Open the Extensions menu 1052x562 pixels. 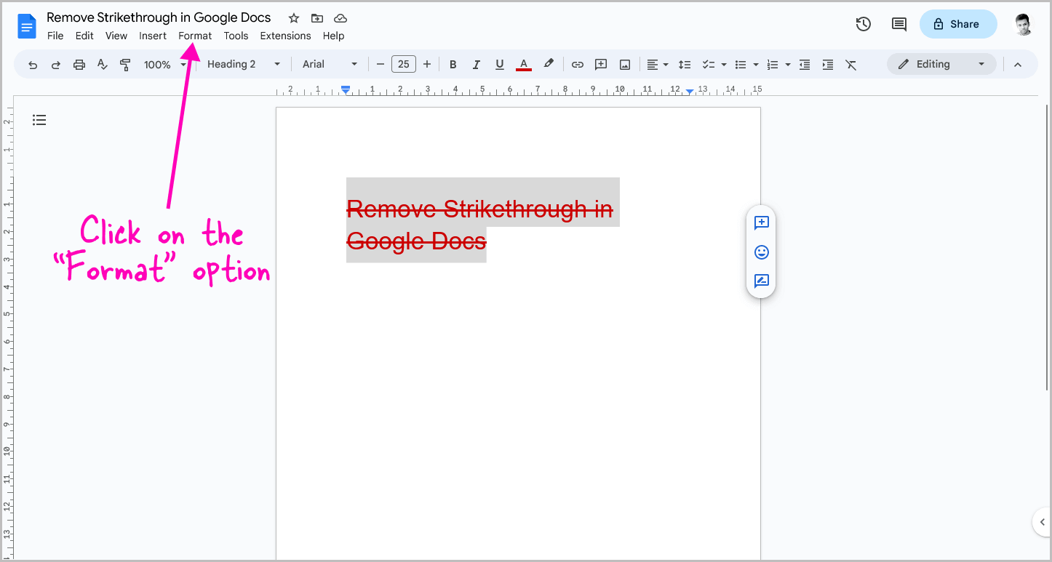285,35
